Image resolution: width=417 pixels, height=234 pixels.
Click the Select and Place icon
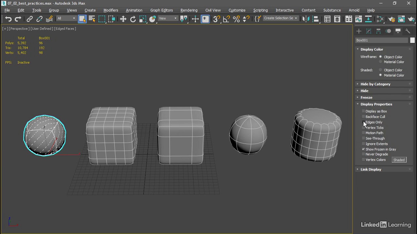[152, 19]
